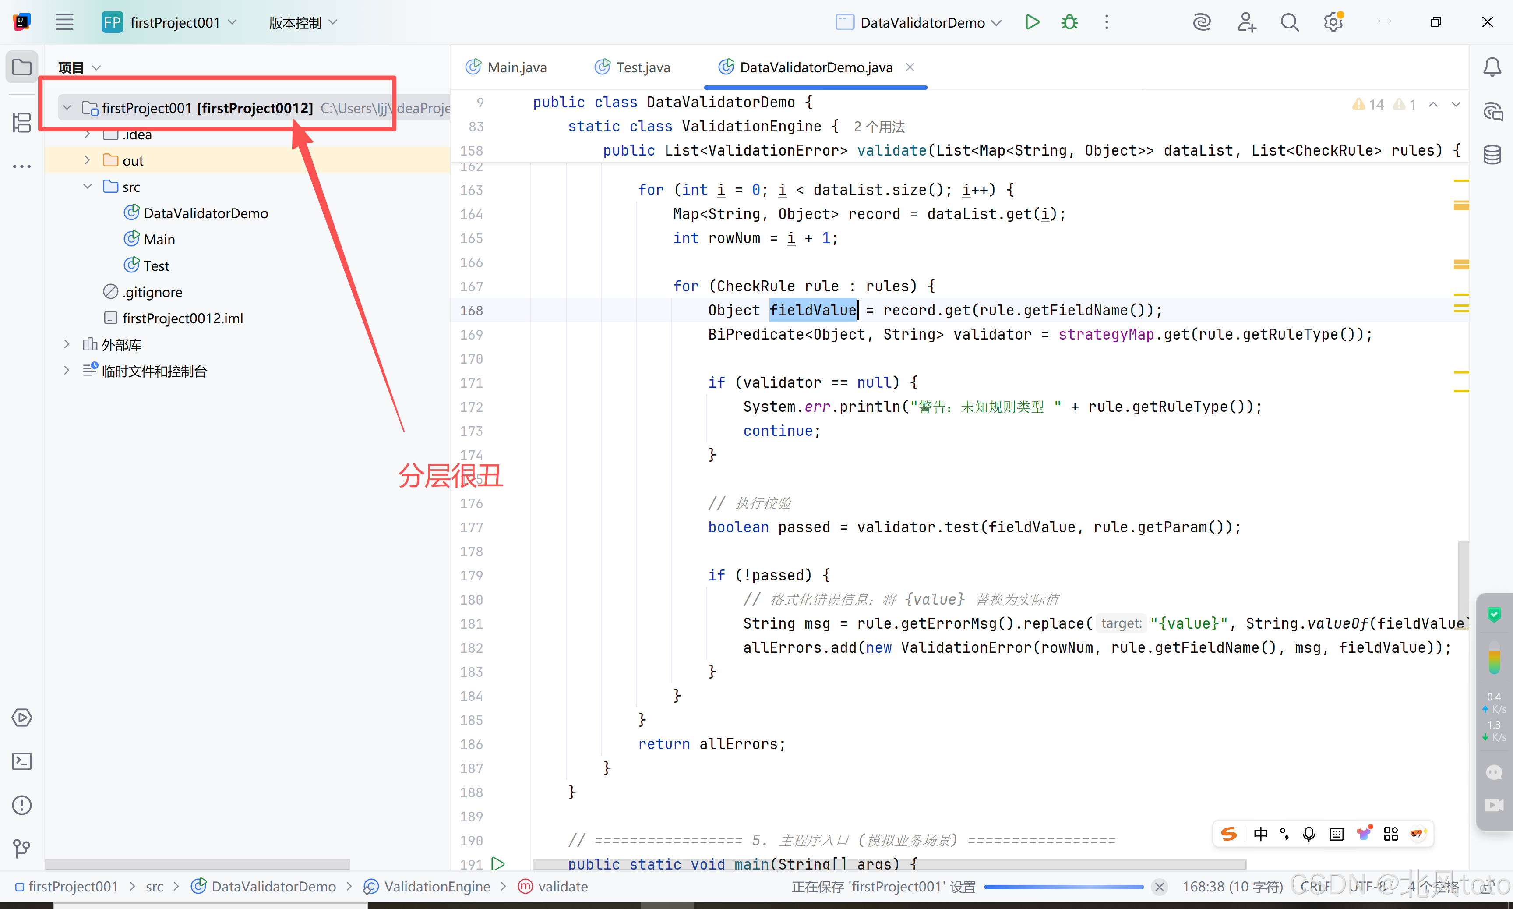The image size is (1513, 909).
Task: Expand the out folder
Action: click(x=88, y=160)
